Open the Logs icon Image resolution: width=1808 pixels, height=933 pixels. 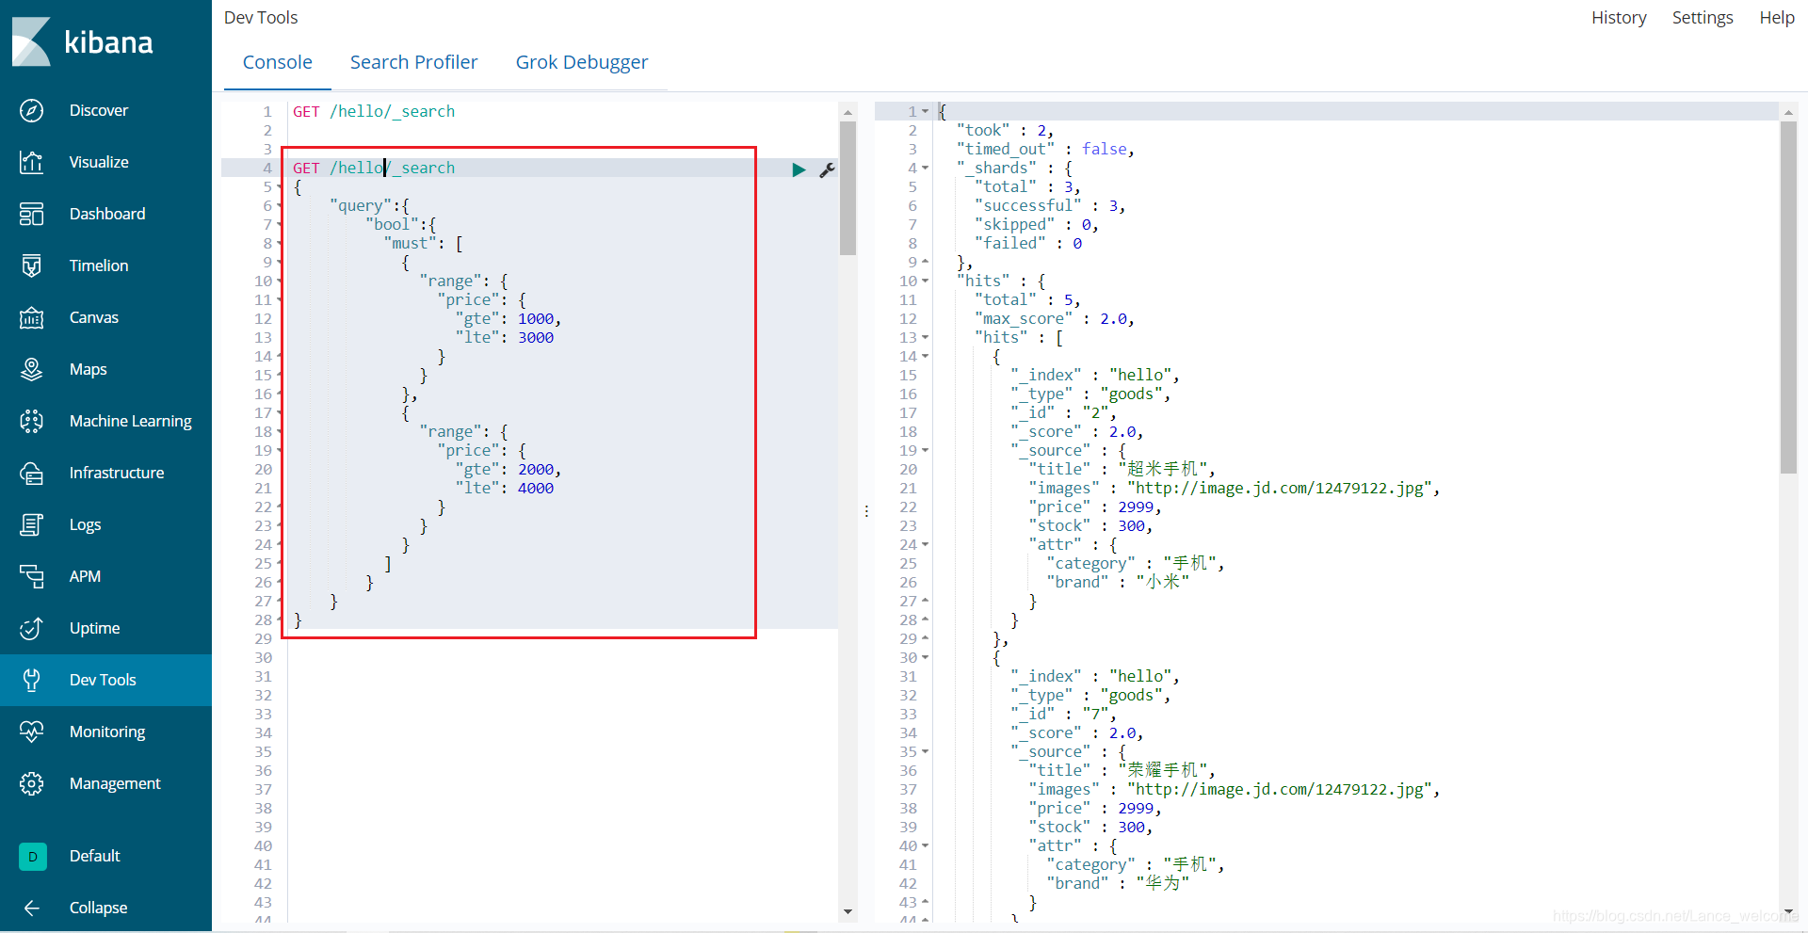click(31, 524)
